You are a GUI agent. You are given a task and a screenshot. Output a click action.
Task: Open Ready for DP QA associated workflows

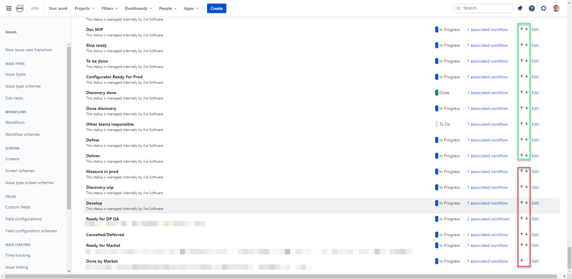[488, 219]
